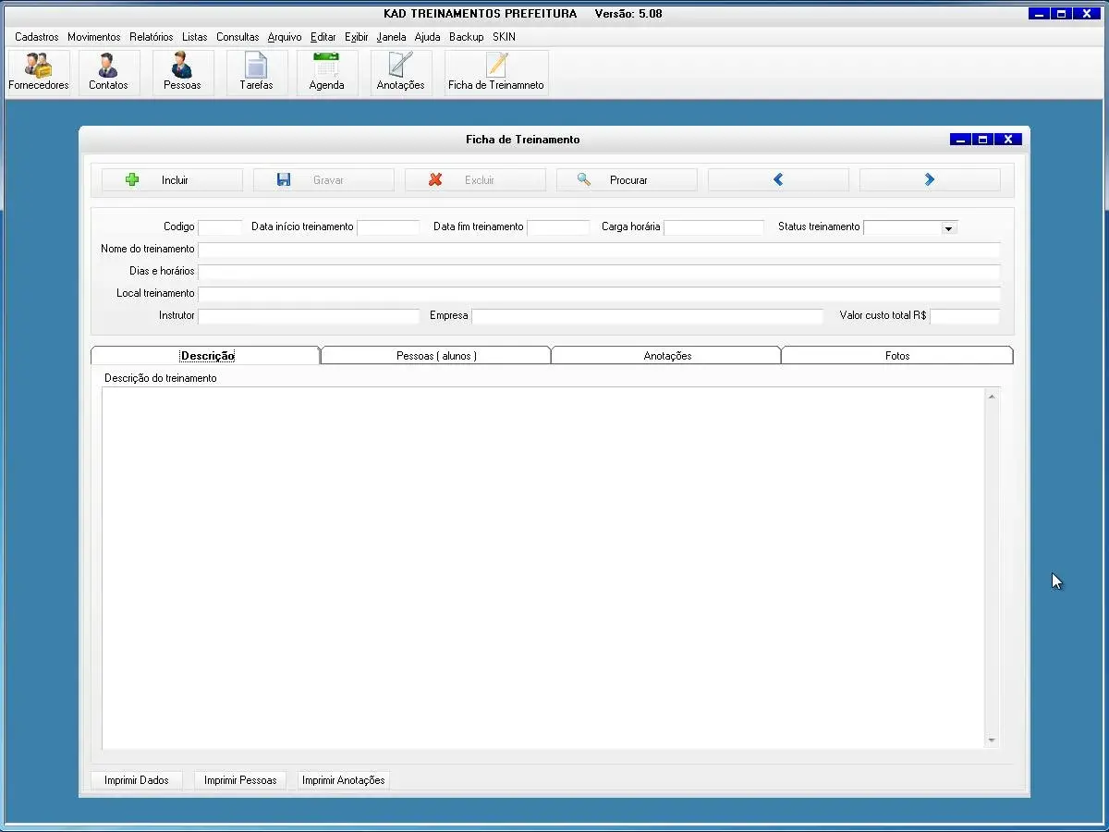
Task: Open the Fornecedores toolbar icon
Action: point(39,73)
